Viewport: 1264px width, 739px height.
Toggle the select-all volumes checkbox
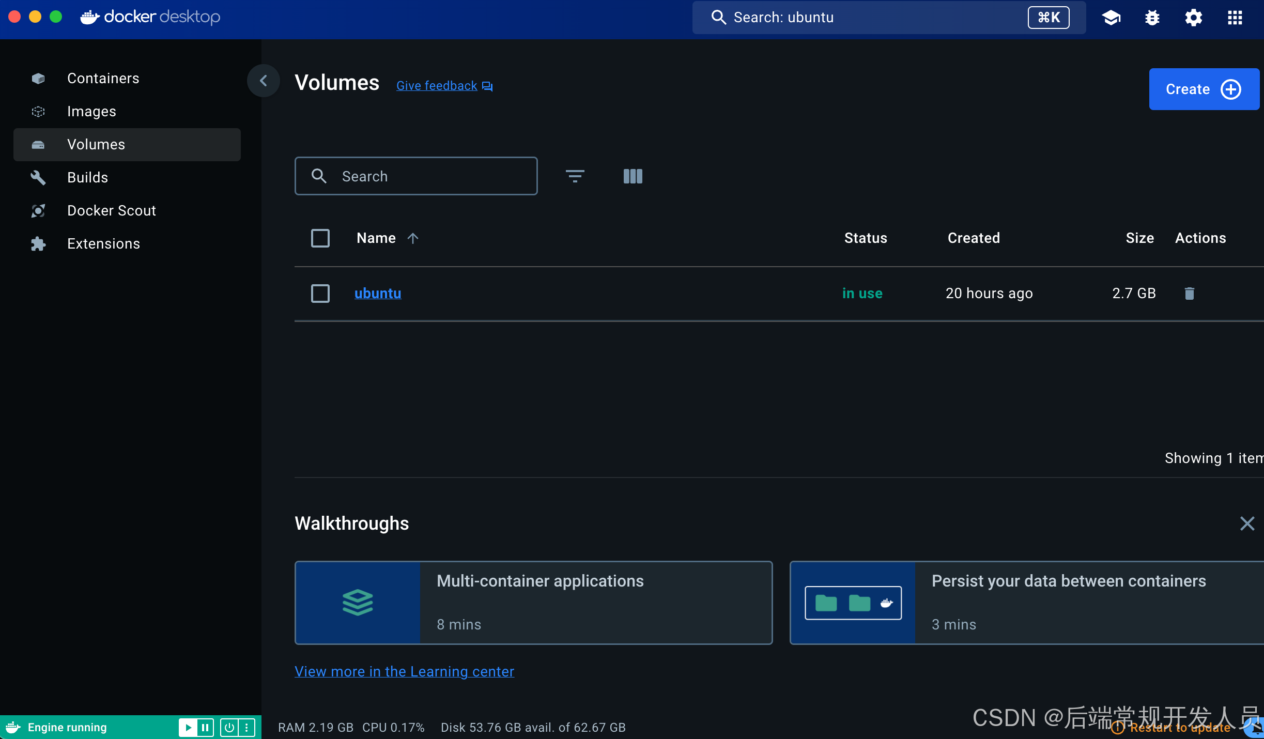(320, 238)
